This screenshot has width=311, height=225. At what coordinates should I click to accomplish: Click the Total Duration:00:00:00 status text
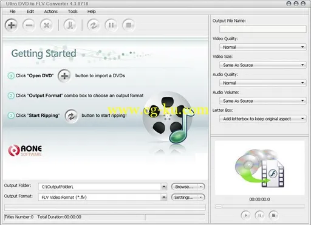[x=60, y=217]
